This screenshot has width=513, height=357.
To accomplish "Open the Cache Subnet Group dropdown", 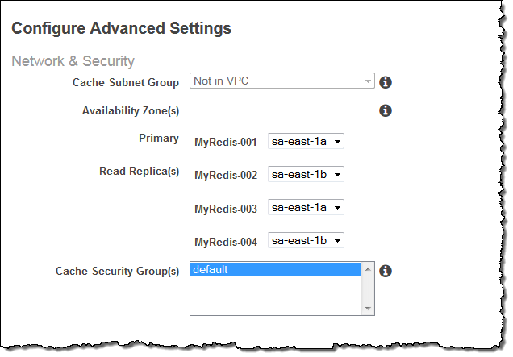I will coord(282,81).
